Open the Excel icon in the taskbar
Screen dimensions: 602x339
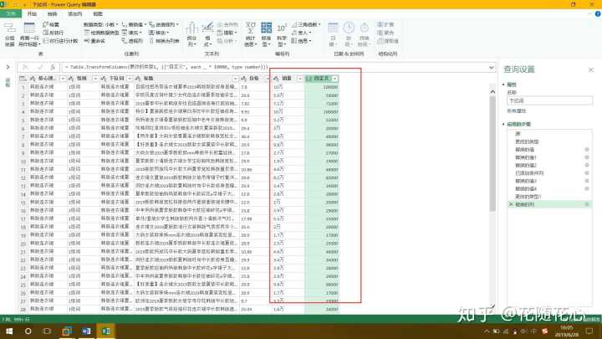(106, 331)
